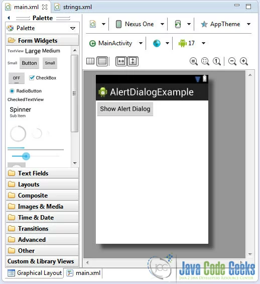This screenshot has height=284, width=260.
Task: Zoom to 100% actual size icon
Action: coord(217,61)
